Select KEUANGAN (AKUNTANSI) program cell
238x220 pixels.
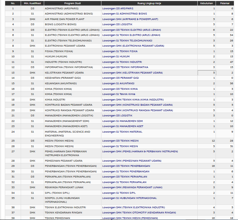(x=72, y=84)
